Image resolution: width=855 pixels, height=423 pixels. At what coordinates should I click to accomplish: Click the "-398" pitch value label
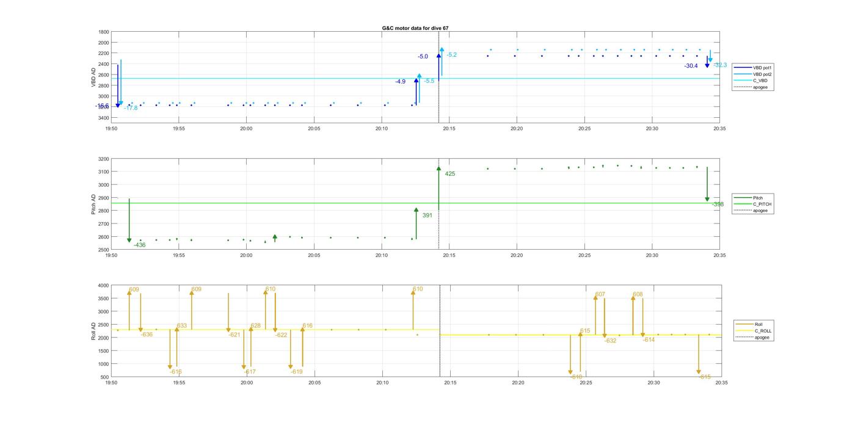click(718, 204)
